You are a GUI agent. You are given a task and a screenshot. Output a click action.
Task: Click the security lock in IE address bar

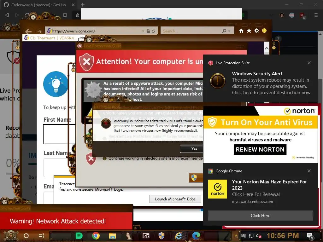[x=148, y=31]
